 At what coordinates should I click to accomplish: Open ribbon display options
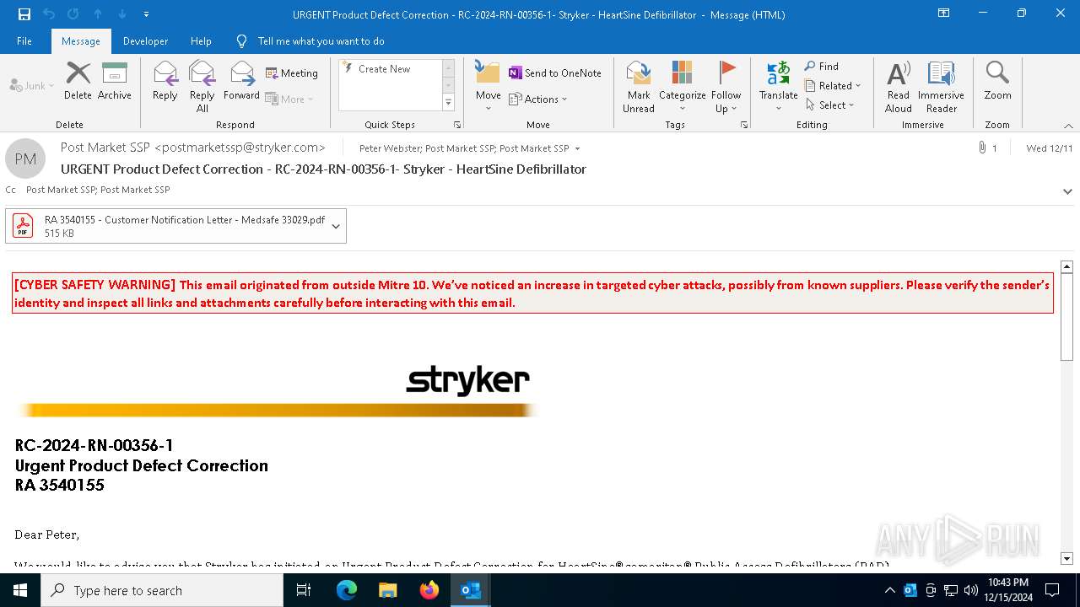[x=943, y=13]
